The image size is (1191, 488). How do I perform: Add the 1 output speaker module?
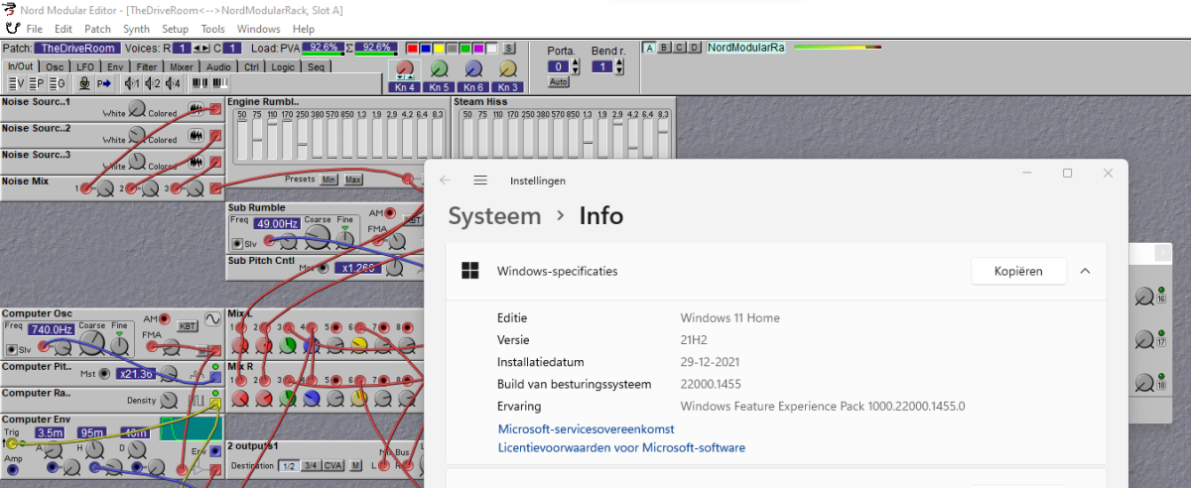pyautogui.click(x=132, y=83)
